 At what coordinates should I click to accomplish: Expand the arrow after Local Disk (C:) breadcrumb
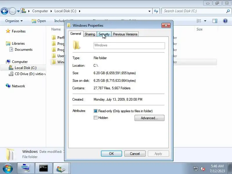pyautogui.click(x=79, y=11)
